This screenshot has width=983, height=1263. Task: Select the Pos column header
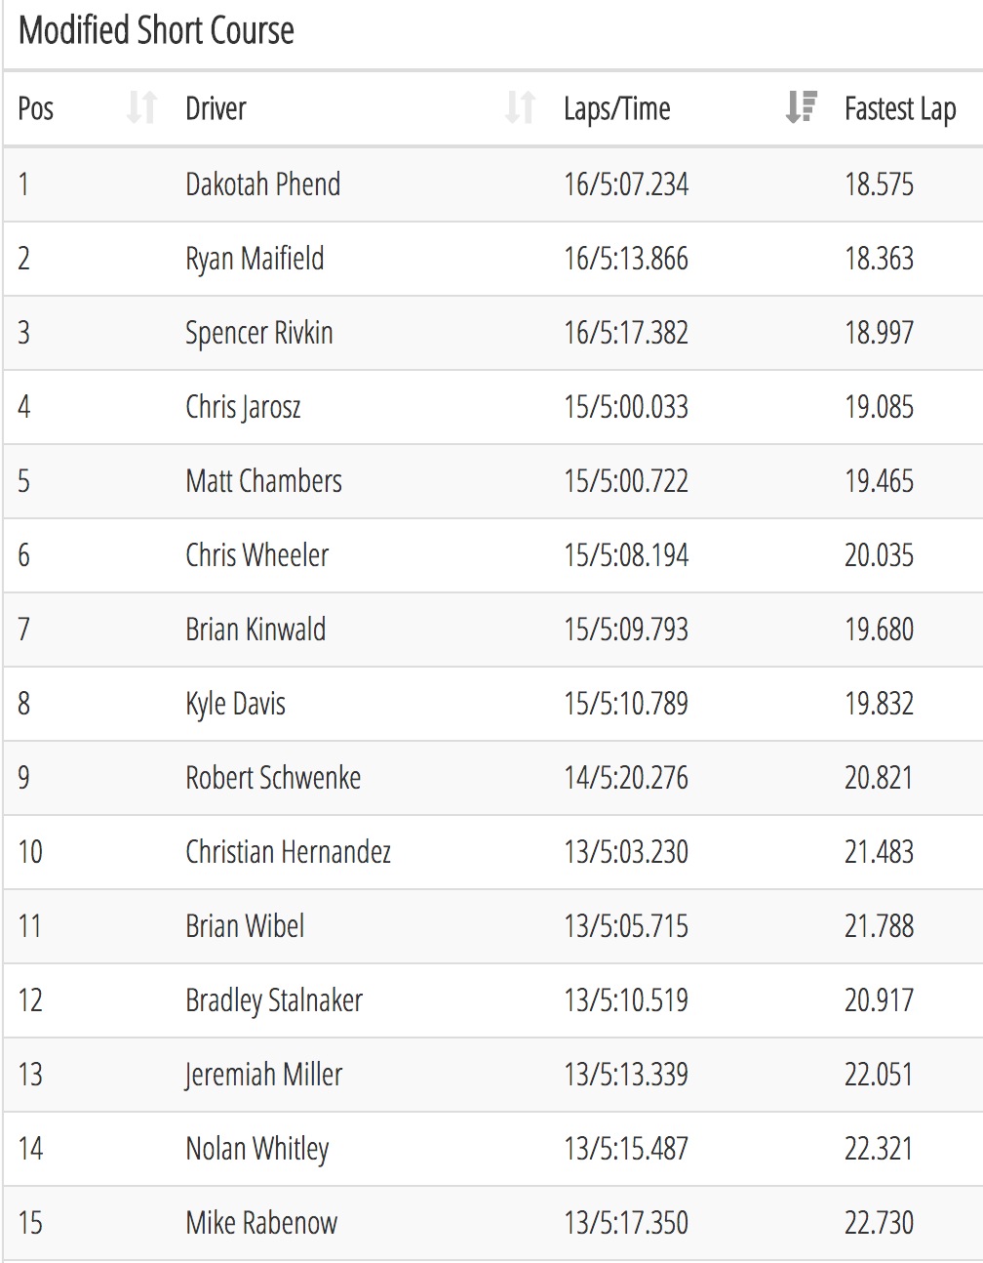tap(36, 108)
